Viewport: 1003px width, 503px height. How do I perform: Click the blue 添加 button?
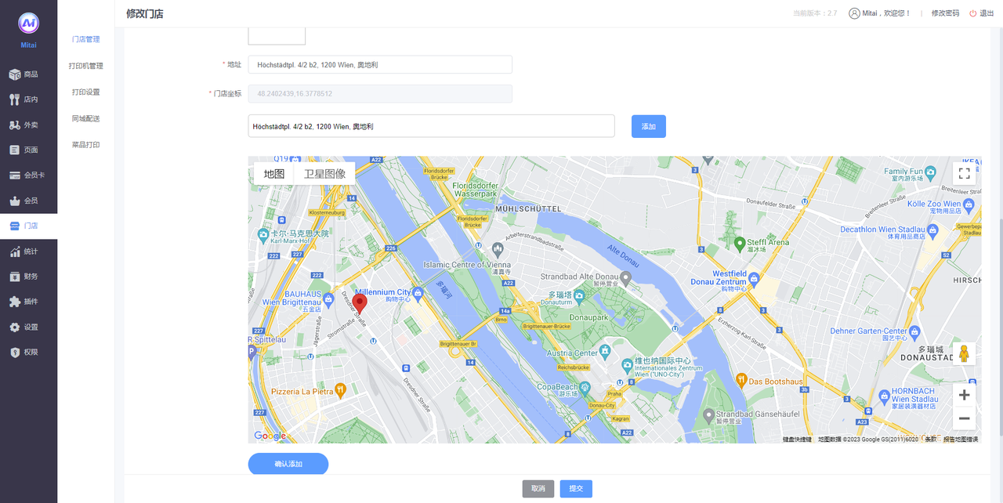click(648, 127)
